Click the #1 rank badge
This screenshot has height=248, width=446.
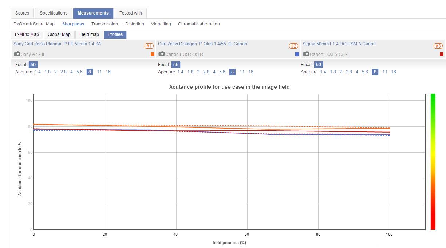click(x=149, y=46)
